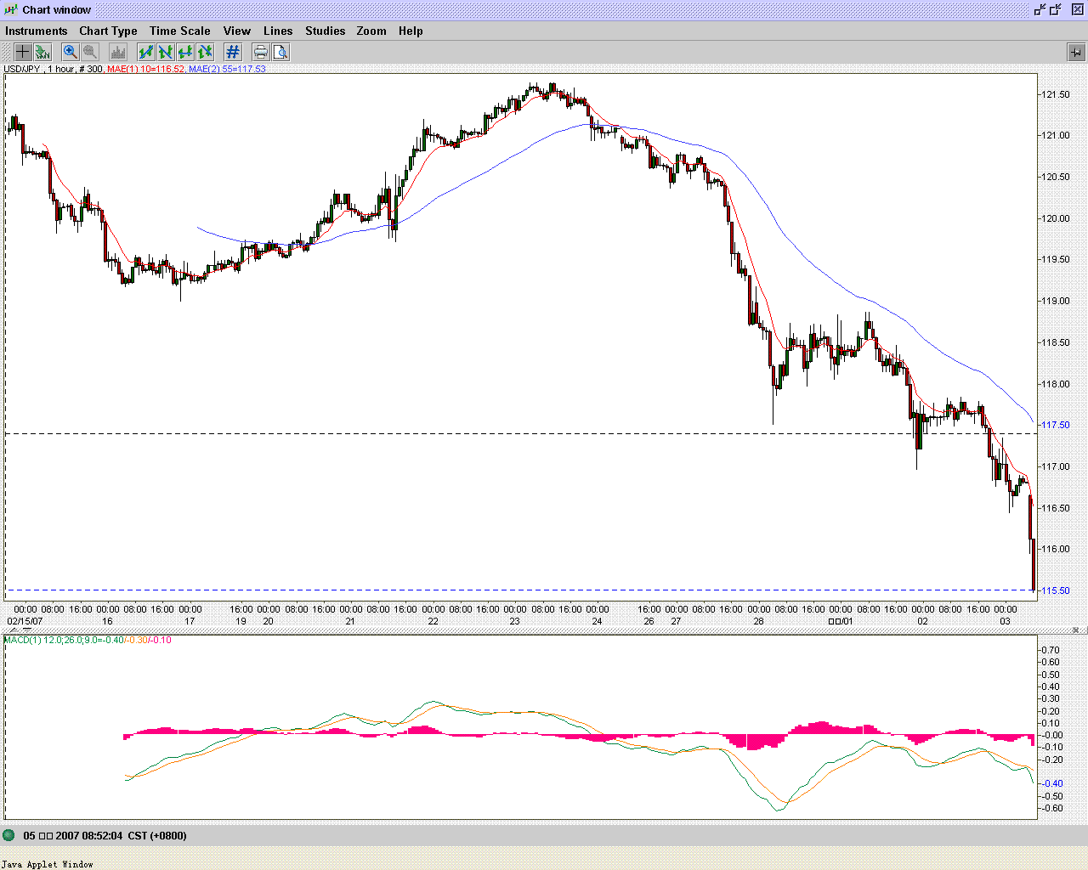Click the histogram chart type icon
1088x870 pixels.
coord(118,52)
